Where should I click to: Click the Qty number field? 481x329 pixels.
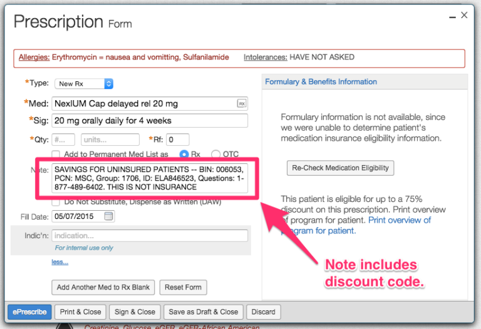[63, 139]
